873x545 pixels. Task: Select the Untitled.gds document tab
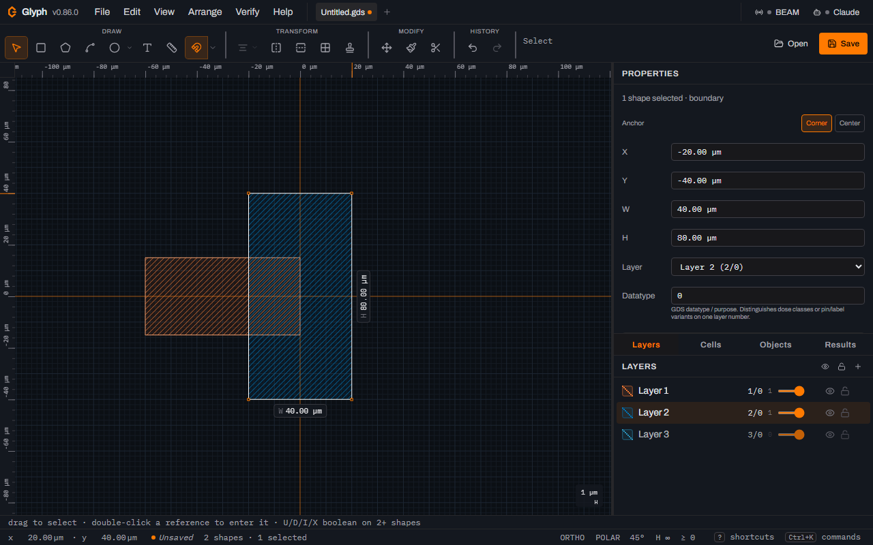(346, 12)
